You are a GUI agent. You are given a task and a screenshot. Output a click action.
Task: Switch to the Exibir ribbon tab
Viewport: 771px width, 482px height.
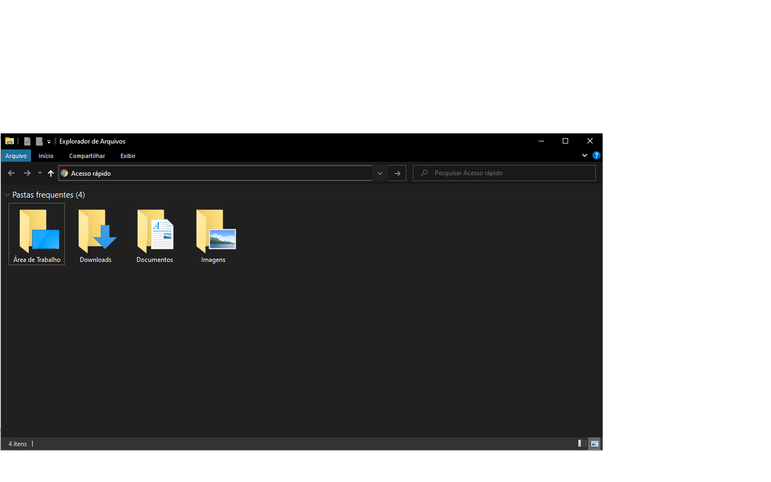128,156
